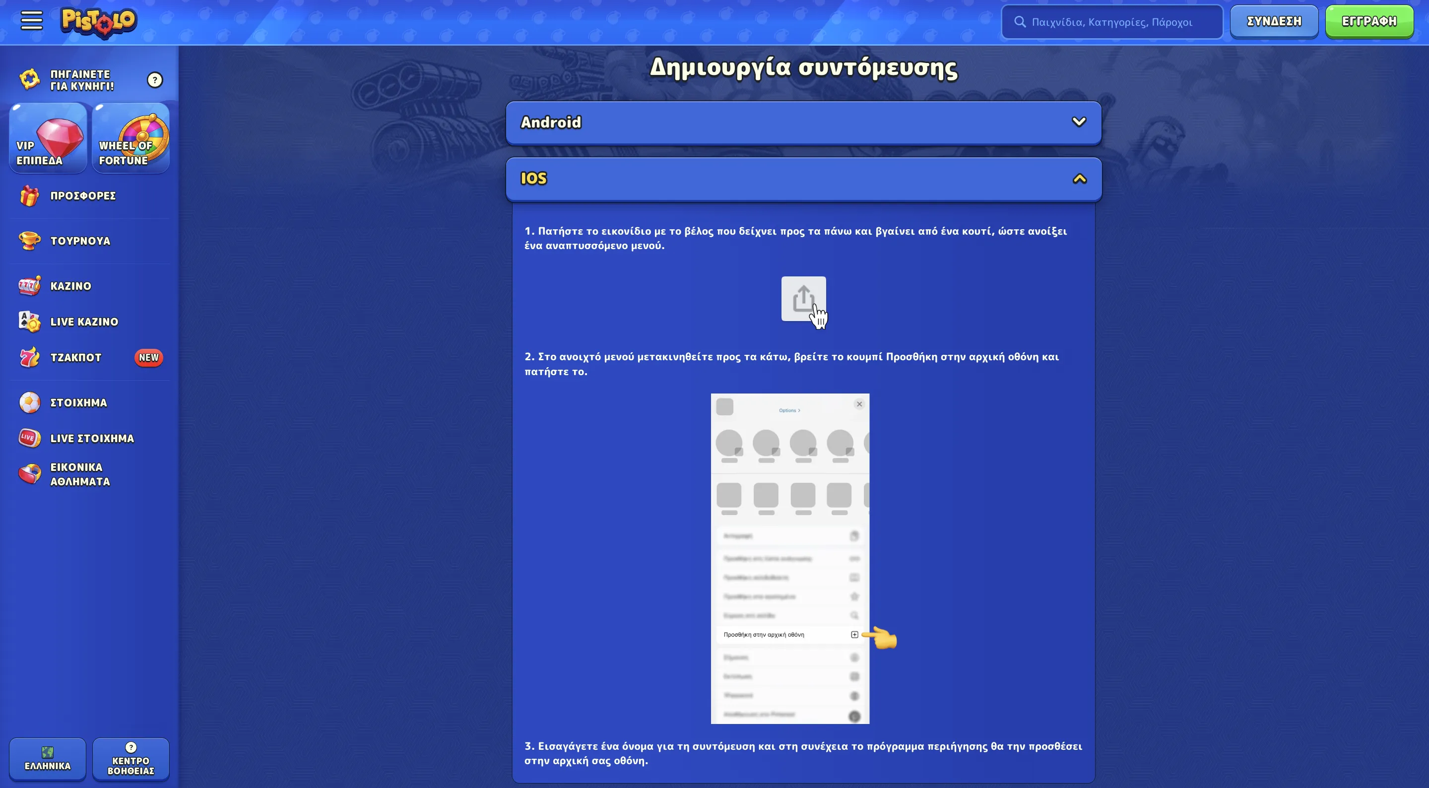Click the ΠΡΟΣΦΟΡΕΣ gift icon

[x=29, y=196]
